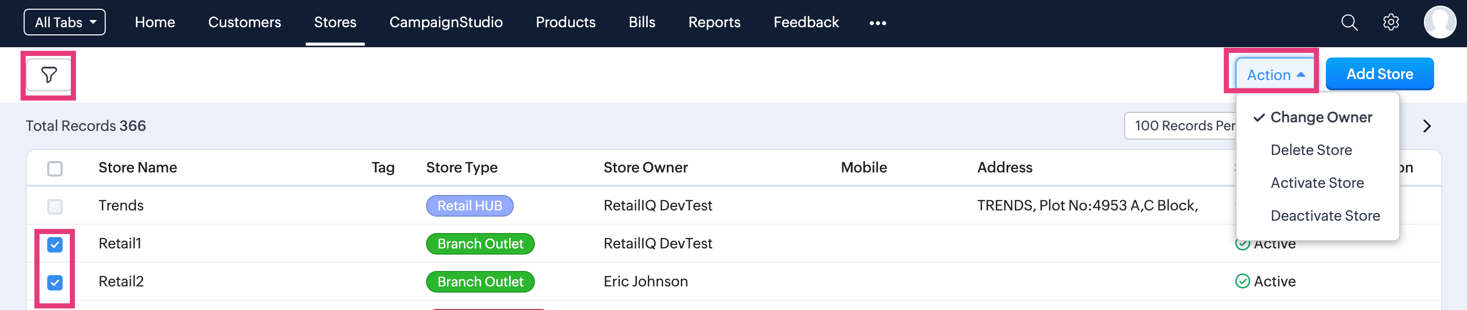Click the Store Type column header
Screen dimensions: 1467x310
click(461, 167)
